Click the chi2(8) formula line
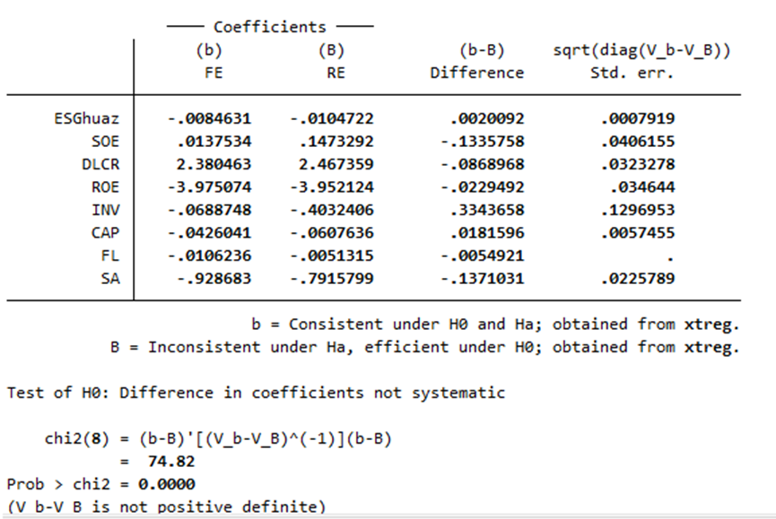This screenshot has width=776, height=519. tap(218, 438)
